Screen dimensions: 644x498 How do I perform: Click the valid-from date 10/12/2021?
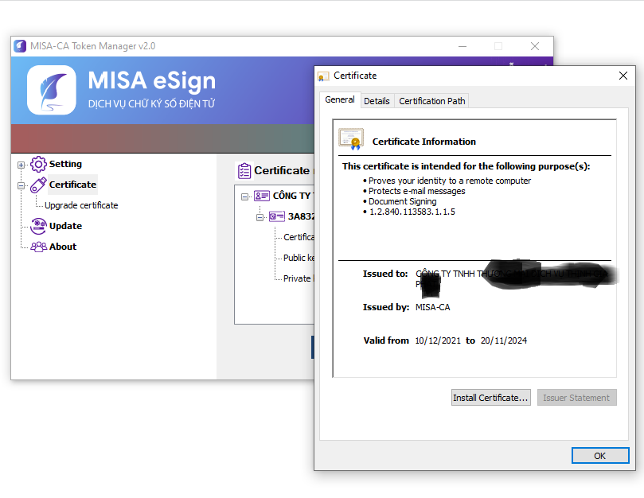click(x=438, y=340)
